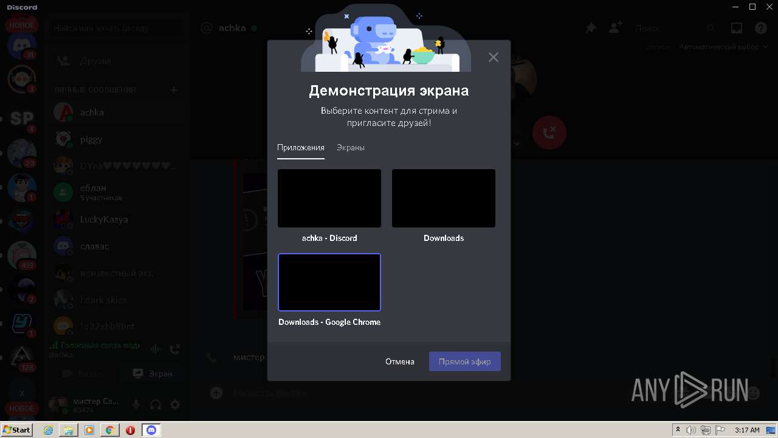778x438 pixels.
Task: Switch to the Экраны tab
Action: click(351, 148)
